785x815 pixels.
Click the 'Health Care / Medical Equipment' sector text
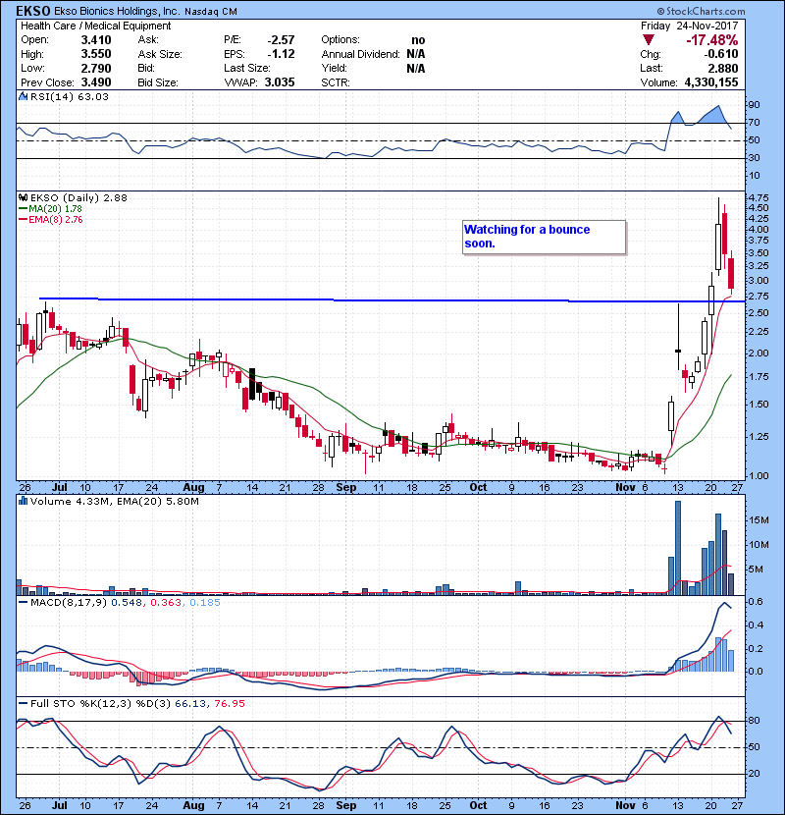coord(95,26)
